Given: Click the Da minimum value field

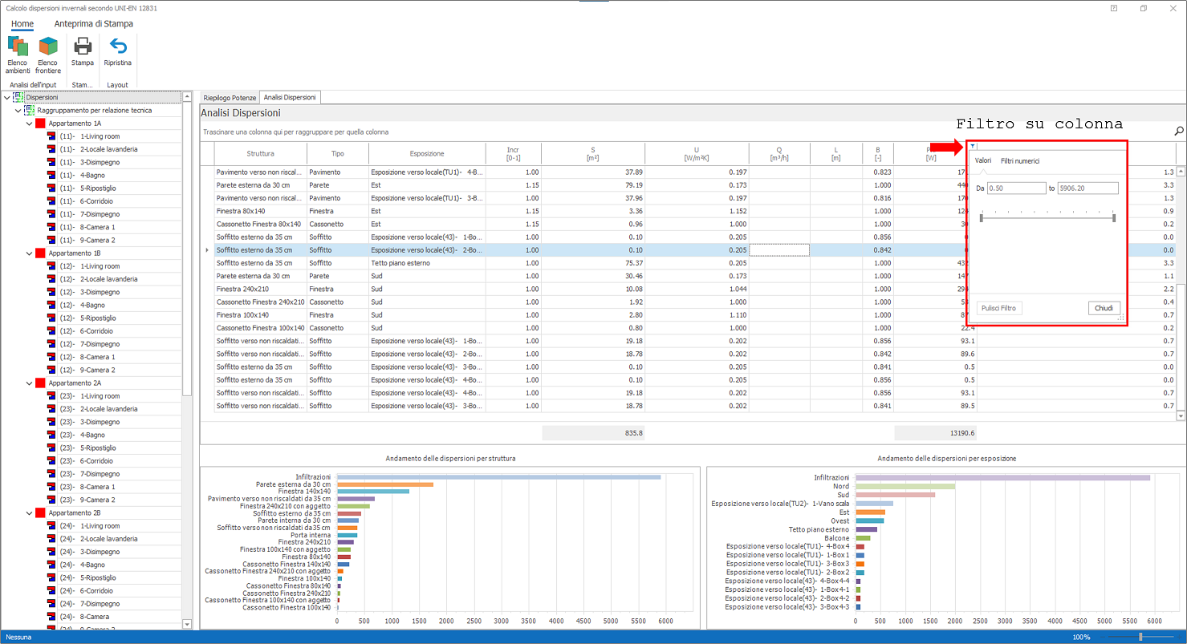Looking at the screenshot, I should (x=1016, y=188).
